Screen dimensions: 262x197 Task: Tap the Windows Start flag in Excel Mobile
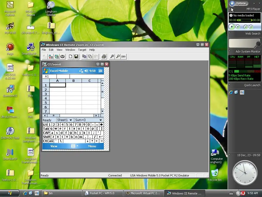[x=46, y=71]
